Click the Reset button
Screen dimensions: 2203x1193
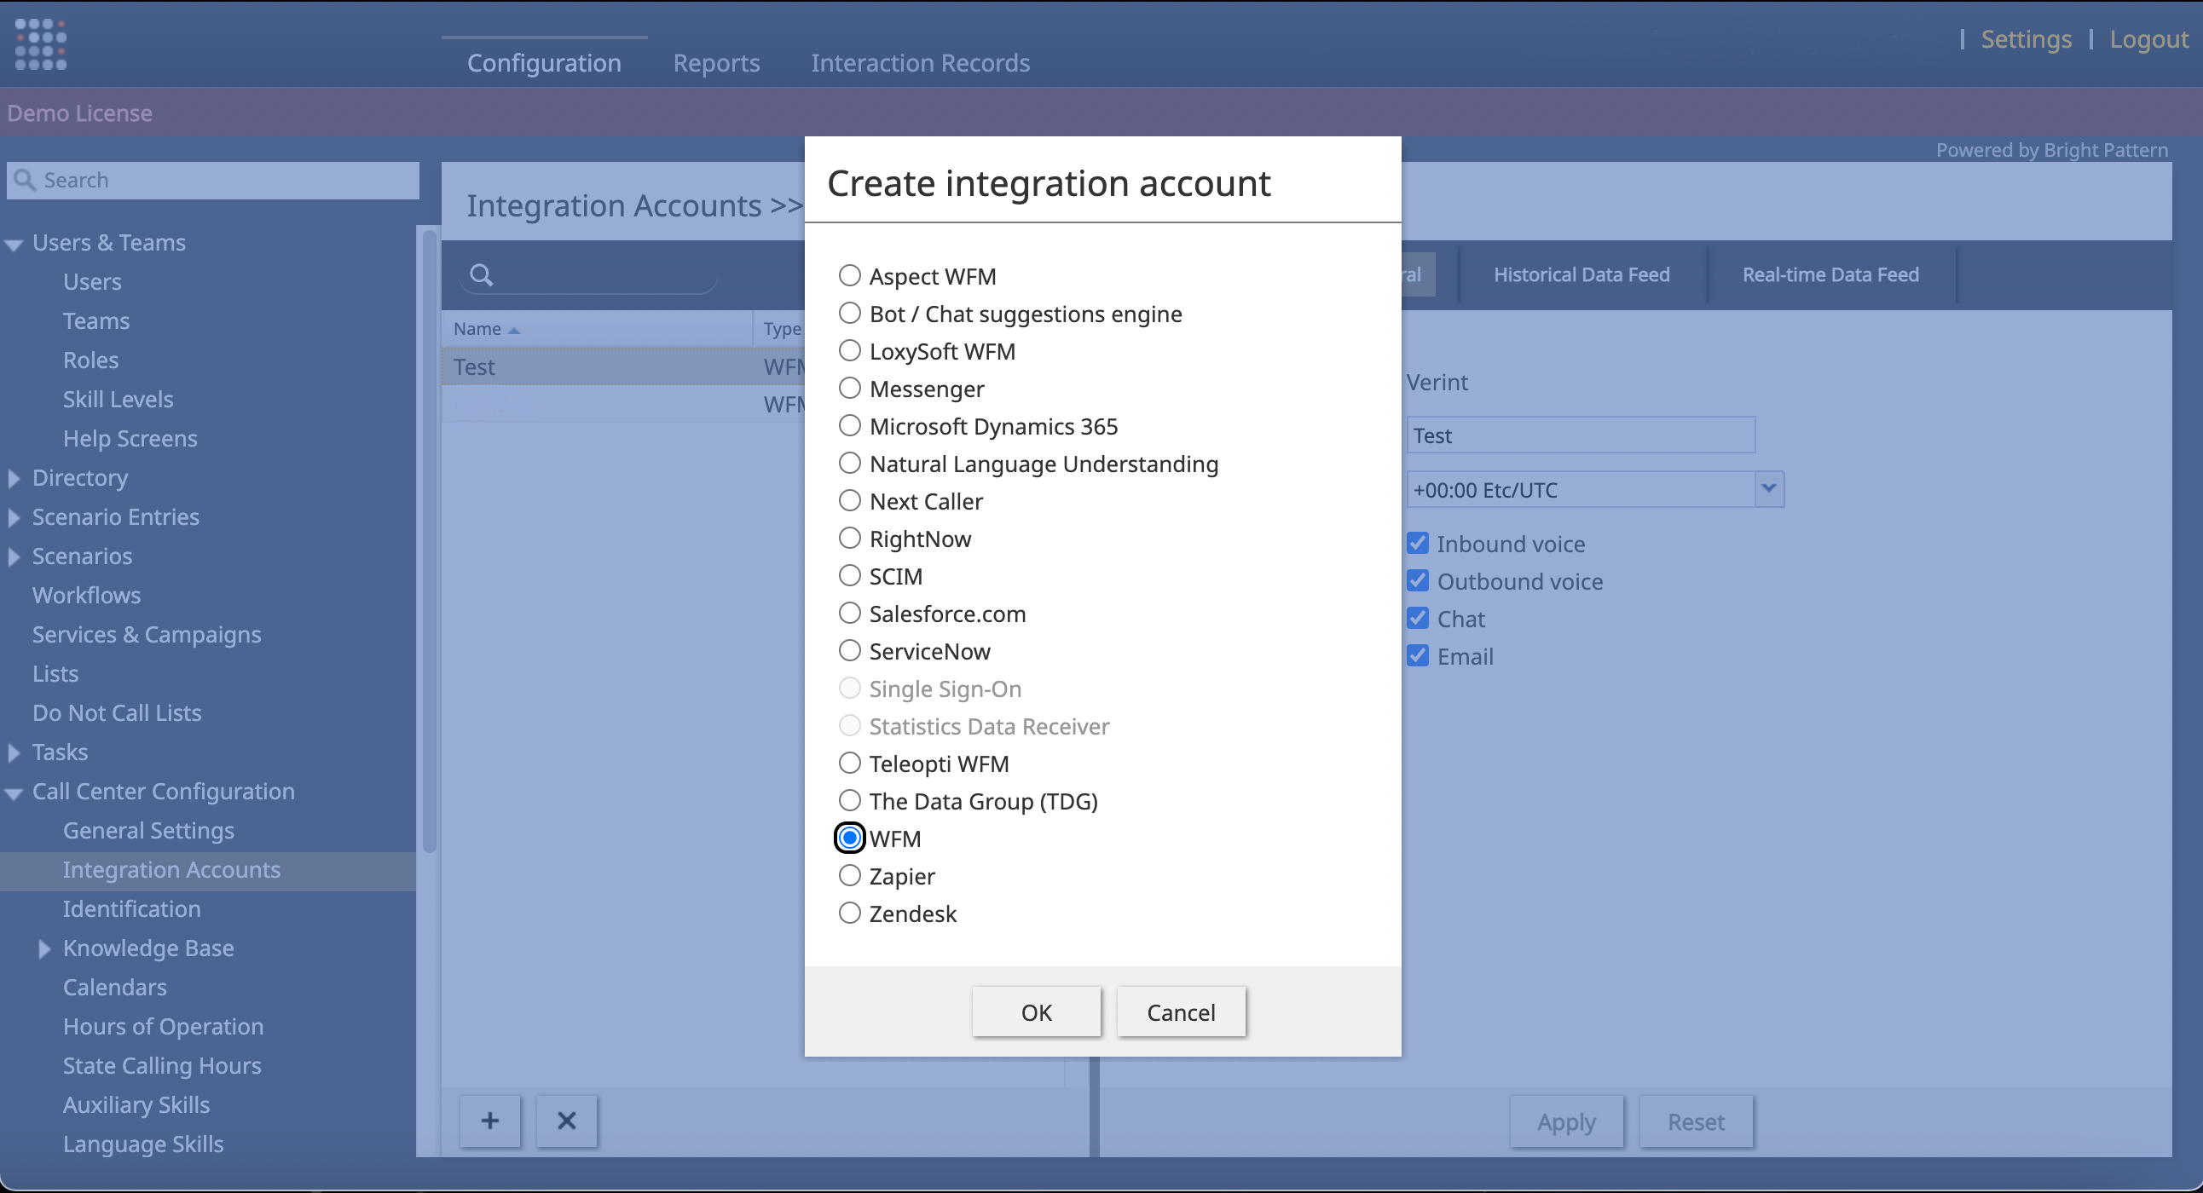(x=1696, y=1121)
